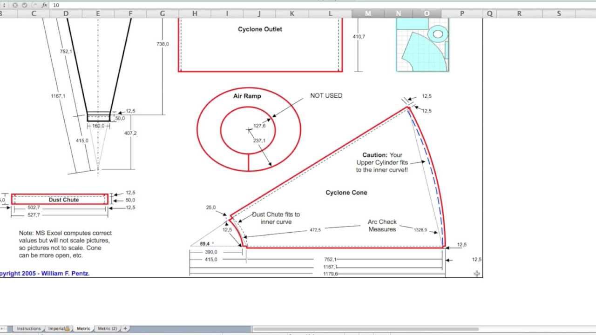The width and height of the screenshot is (596, 335).
Task: Click the Cyclone Outlet label
Action: click(x=260, y=29)
